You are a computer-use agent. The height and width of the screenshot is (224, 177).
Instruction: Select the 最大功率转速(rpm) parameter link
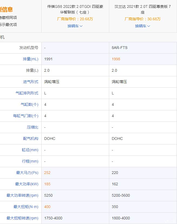click(22, 195)
